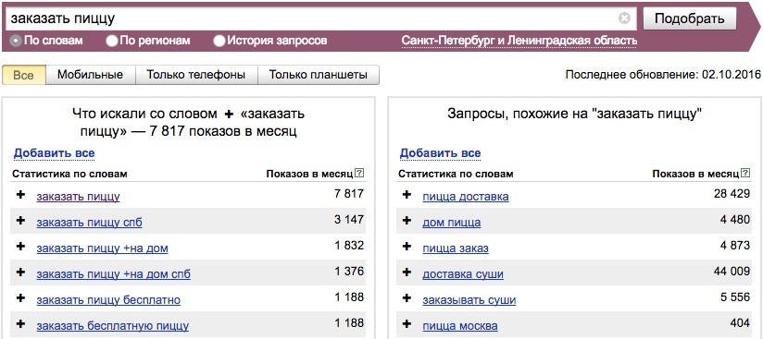Screen dimensions: 763x339
Task: Select the 'По словам' radio button
Action: [16, 41]
